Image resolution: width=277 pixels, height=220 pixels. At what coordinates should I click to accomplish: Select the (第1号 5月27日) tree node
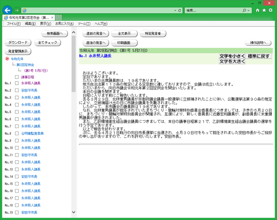tap(36, 71)
